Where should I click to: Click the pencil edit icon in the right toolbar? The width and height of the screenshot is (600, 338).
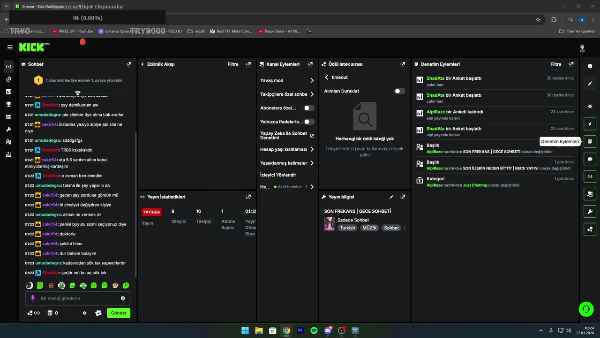(590, 84)
